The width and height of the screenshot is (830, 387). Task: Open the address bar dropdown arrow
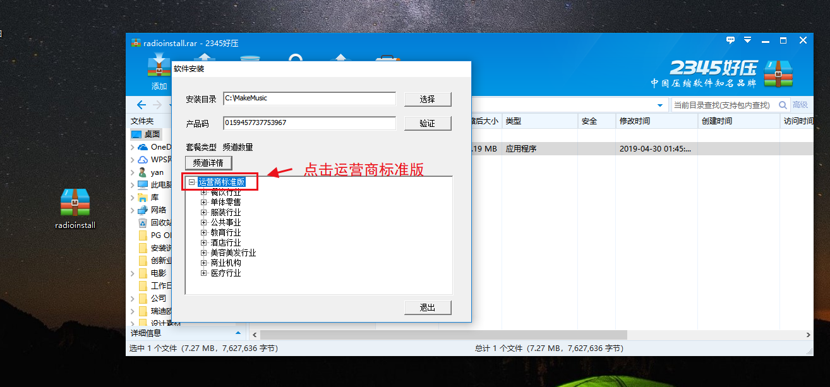click(x=660, y=105)
